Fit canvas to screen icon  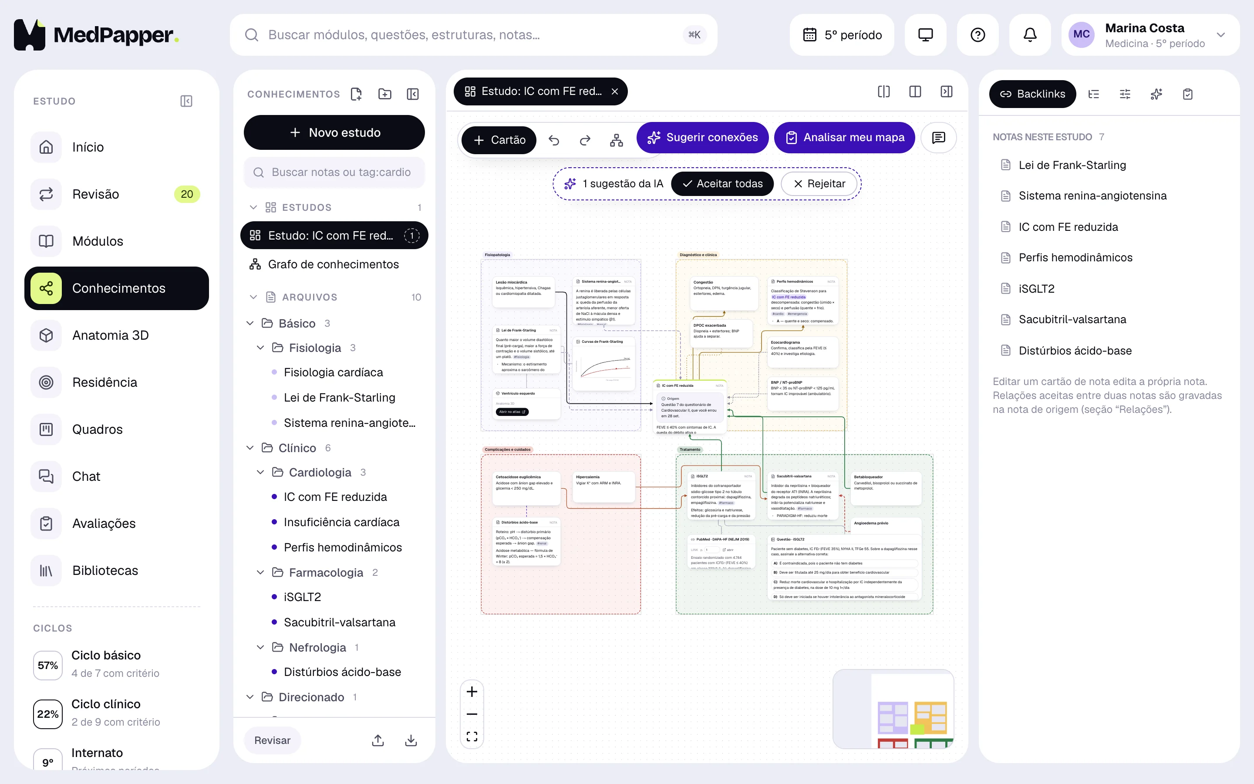click(472, 736)
